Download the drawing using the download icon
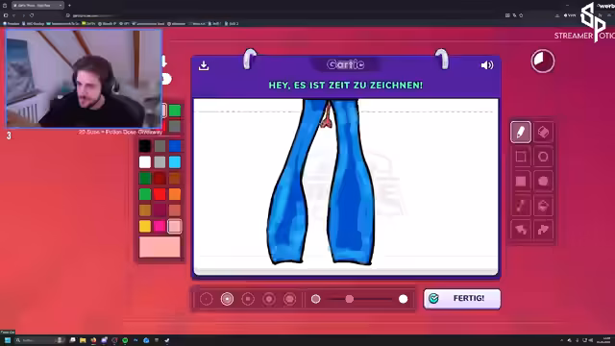The height and width of the screenshot is (346, 615). [x=204, y=65]
